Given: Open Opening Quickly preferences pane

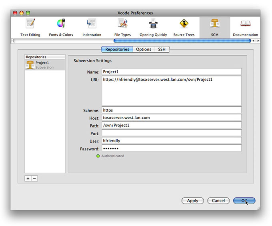Looking at the screenshot, I should click(153, 28).
